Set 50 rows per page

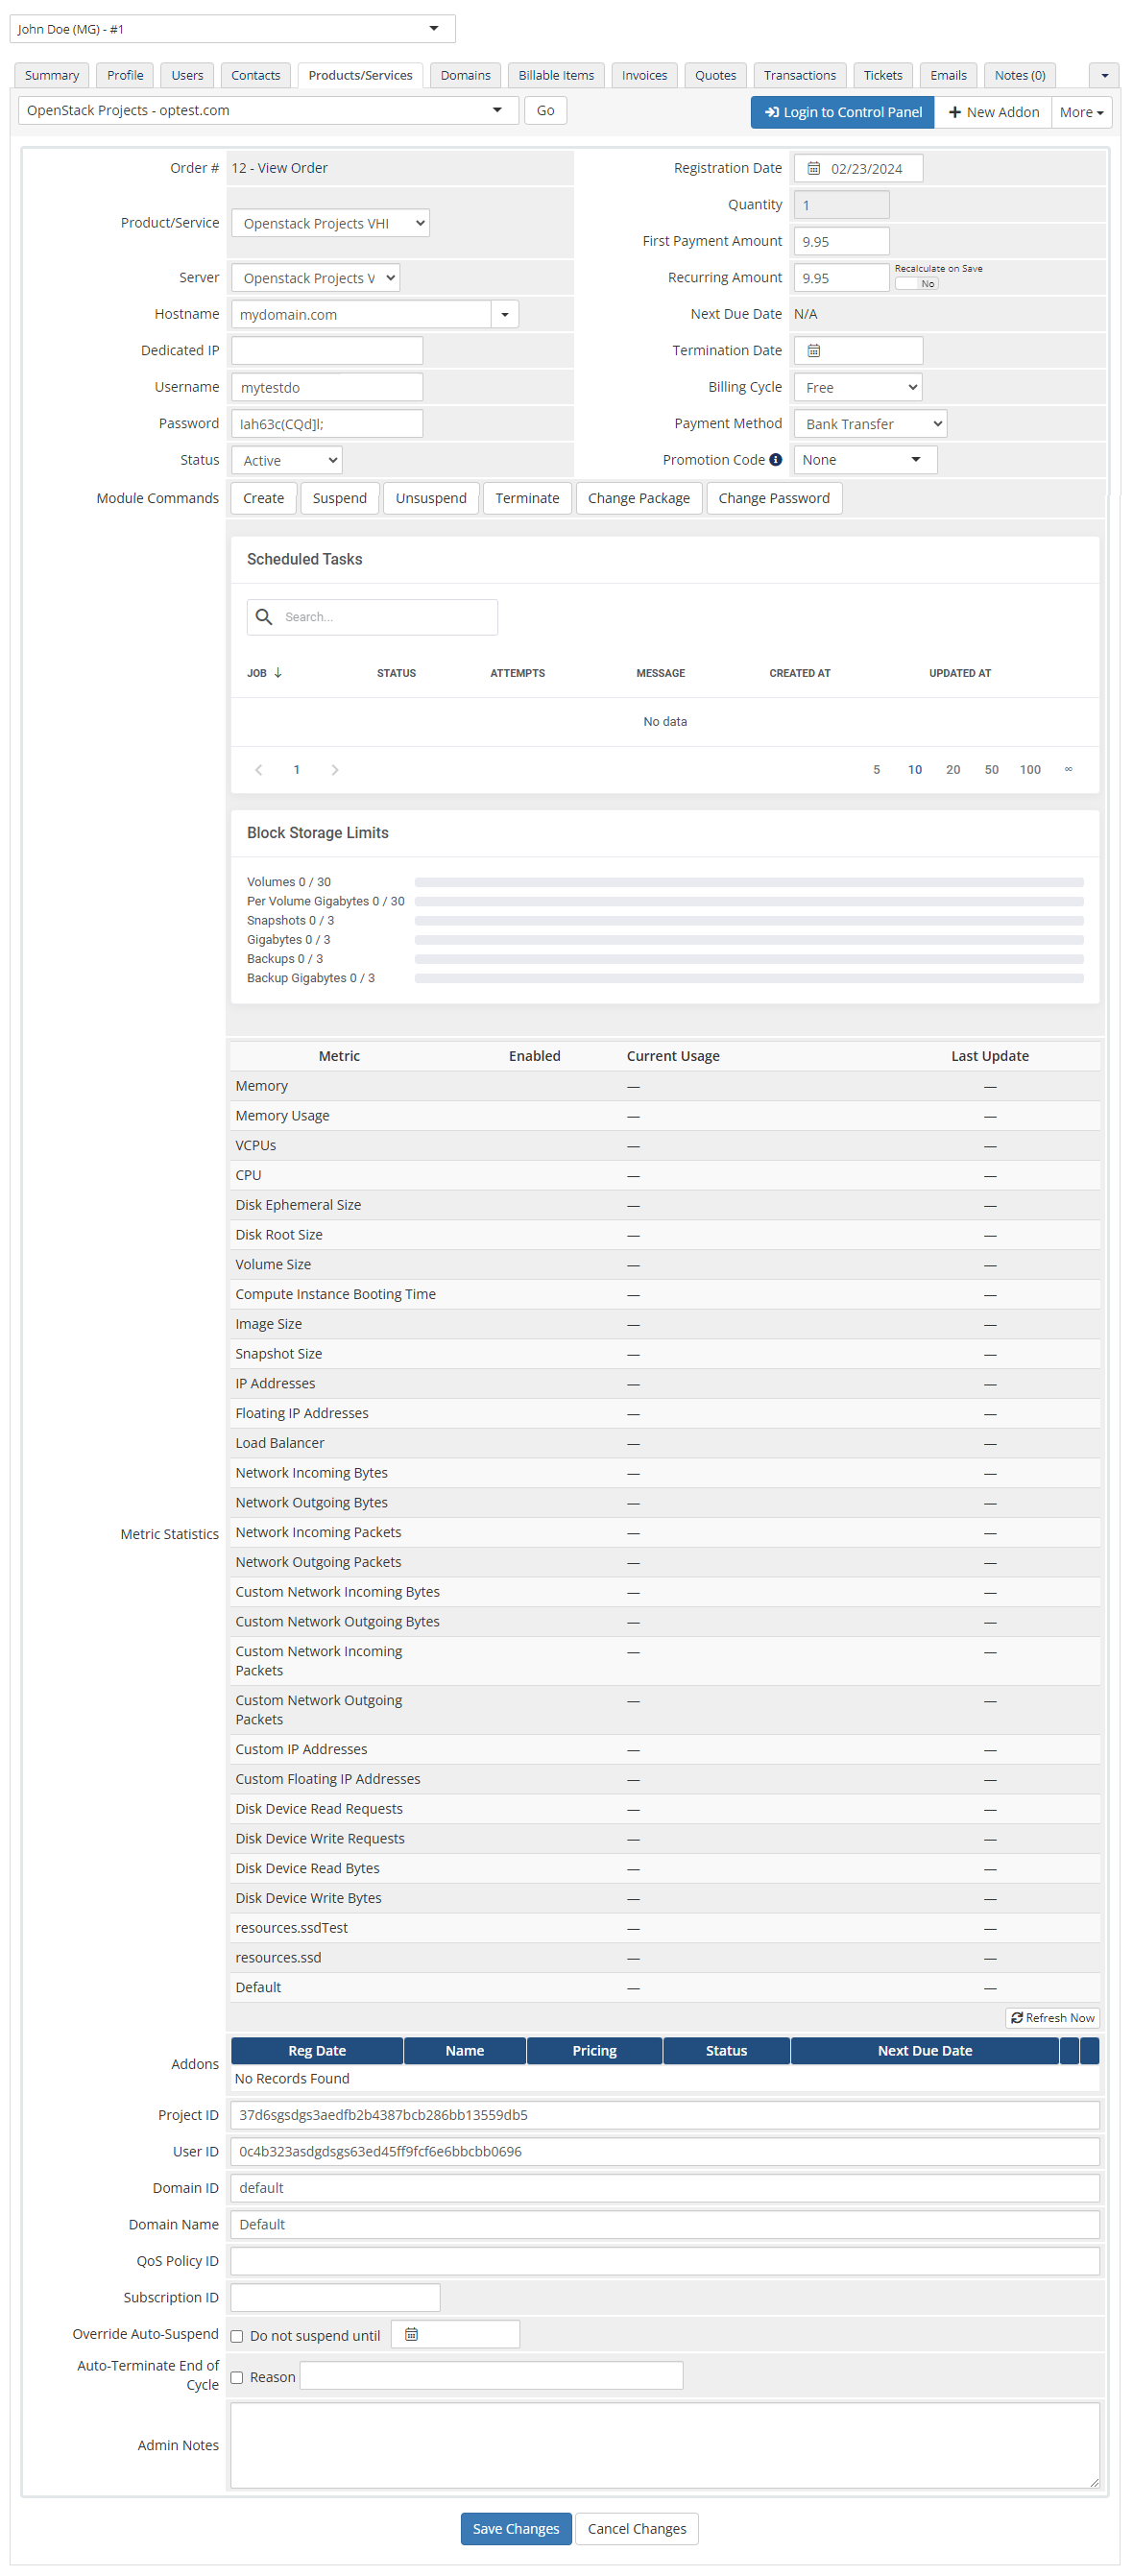pos(991,770)
